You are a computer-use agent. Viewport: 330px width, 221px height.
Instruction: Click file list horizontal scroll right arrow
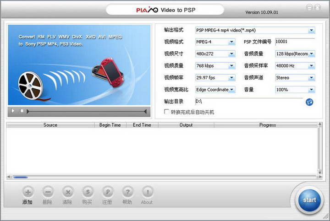[320, 177]
